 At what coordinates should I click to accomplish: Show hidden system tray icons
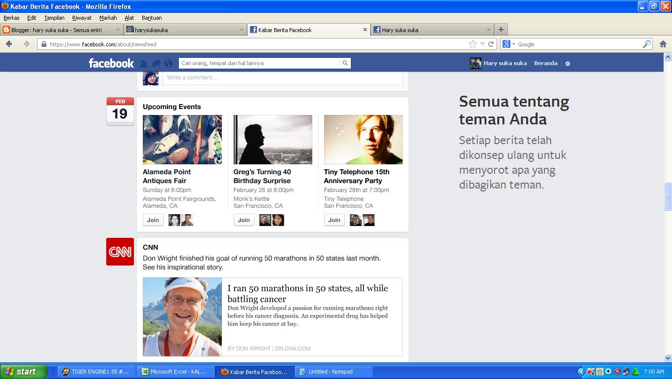point(581,372)
